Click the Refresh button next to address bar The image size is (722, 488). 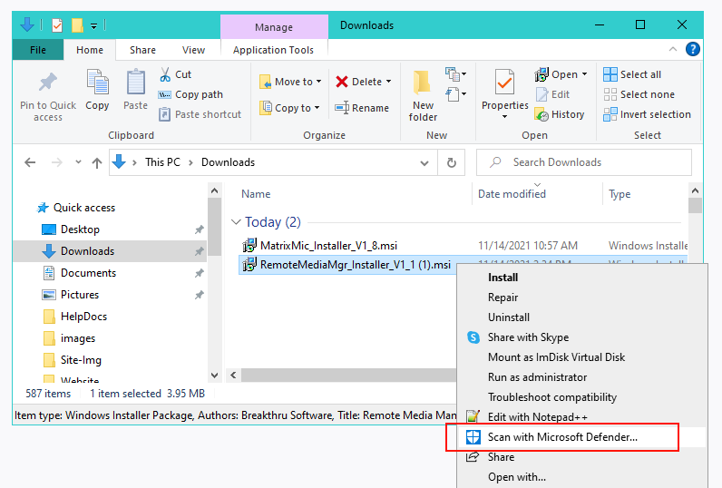(452, 162)
